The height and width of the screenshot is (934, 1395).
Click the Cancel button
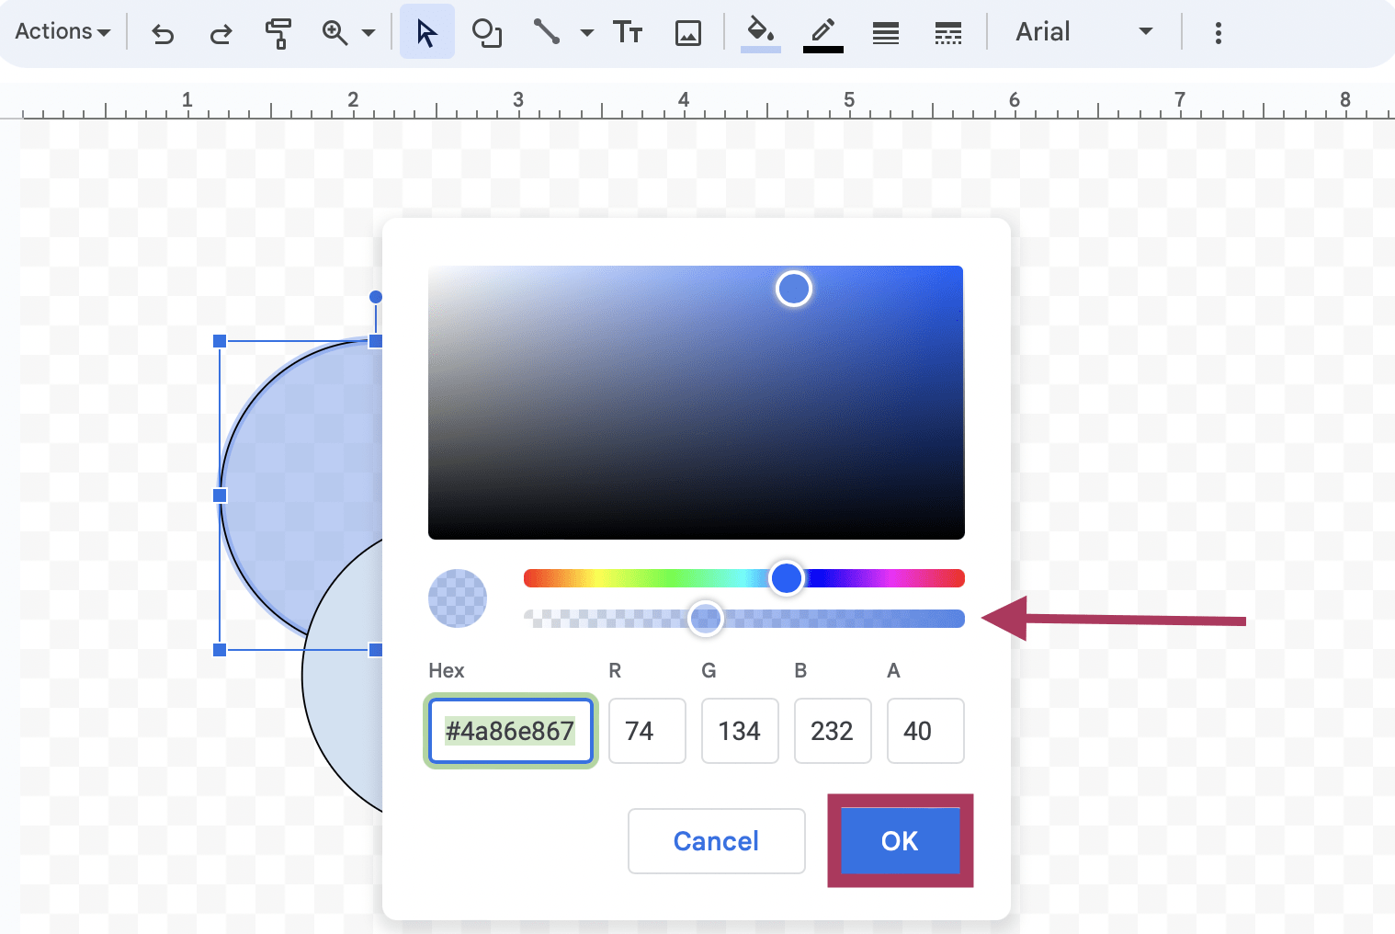pyautogui.click(x=716, y=840)
